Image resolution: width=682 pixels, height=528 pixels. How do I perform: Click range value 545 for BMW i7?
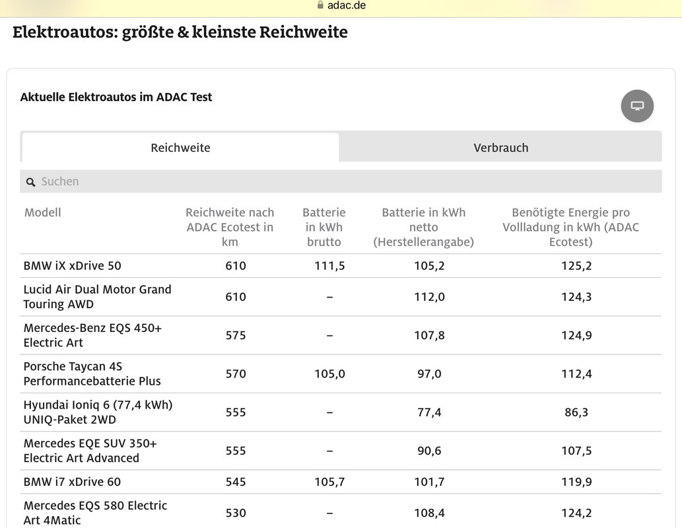click(236, 482)
